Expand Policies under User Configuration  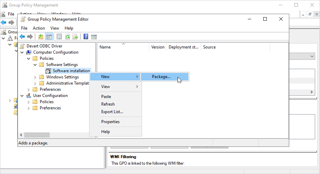pos(29,102)
